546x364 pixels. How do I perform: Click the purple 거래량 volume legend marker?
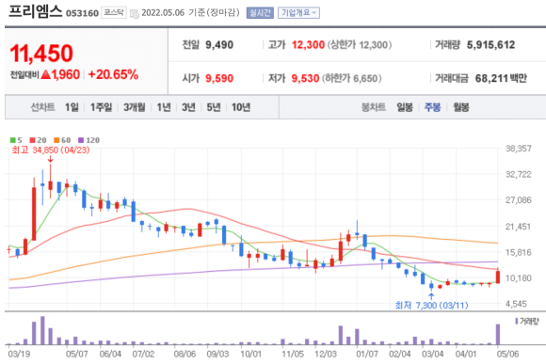click(517, 321)
